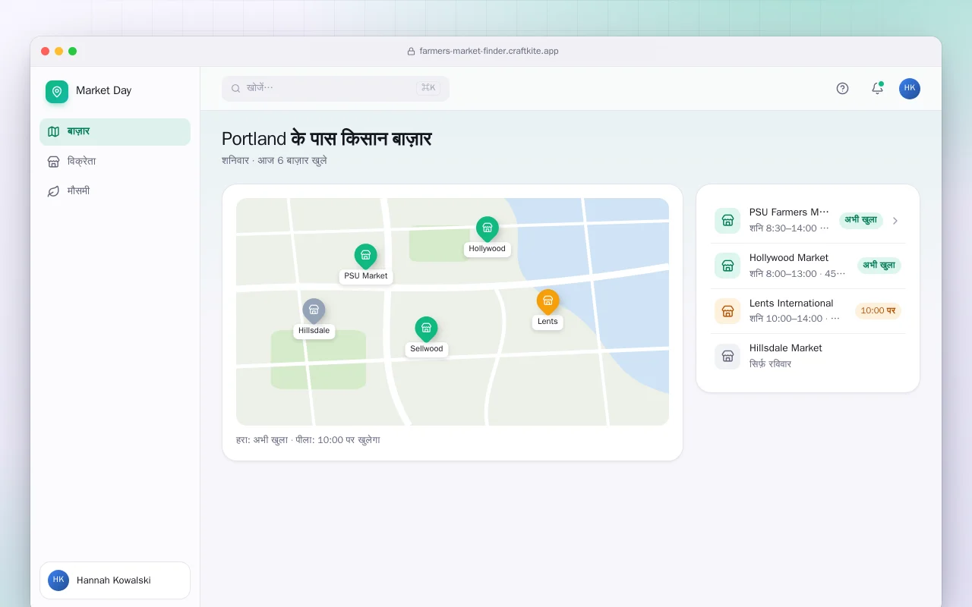Viewport: 972px width, 607px height.
Task: Click the farmers-market-finder.craftkite.app address
Action: pos(489,52)
